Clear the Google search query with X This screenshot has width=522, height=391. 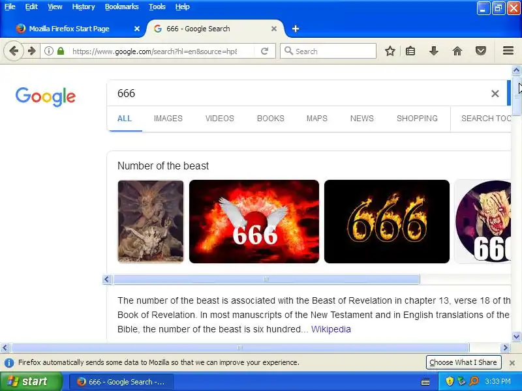tap(495, 94)
